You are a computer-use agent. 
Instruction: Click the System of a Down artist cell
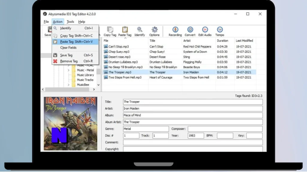click(x=195, y=52)
